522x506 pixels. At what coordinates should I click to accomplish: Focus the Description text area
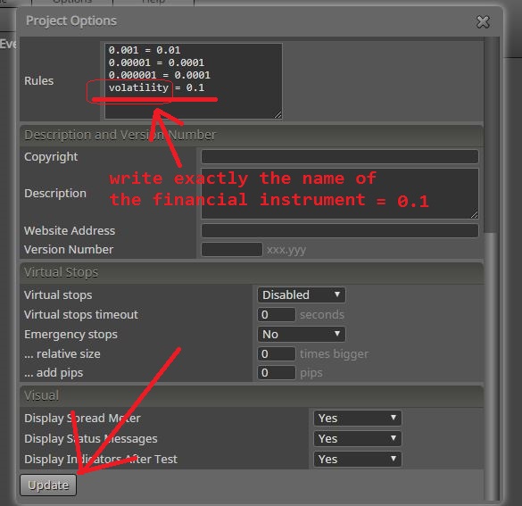pyautogui.click(x=340, y=194)
